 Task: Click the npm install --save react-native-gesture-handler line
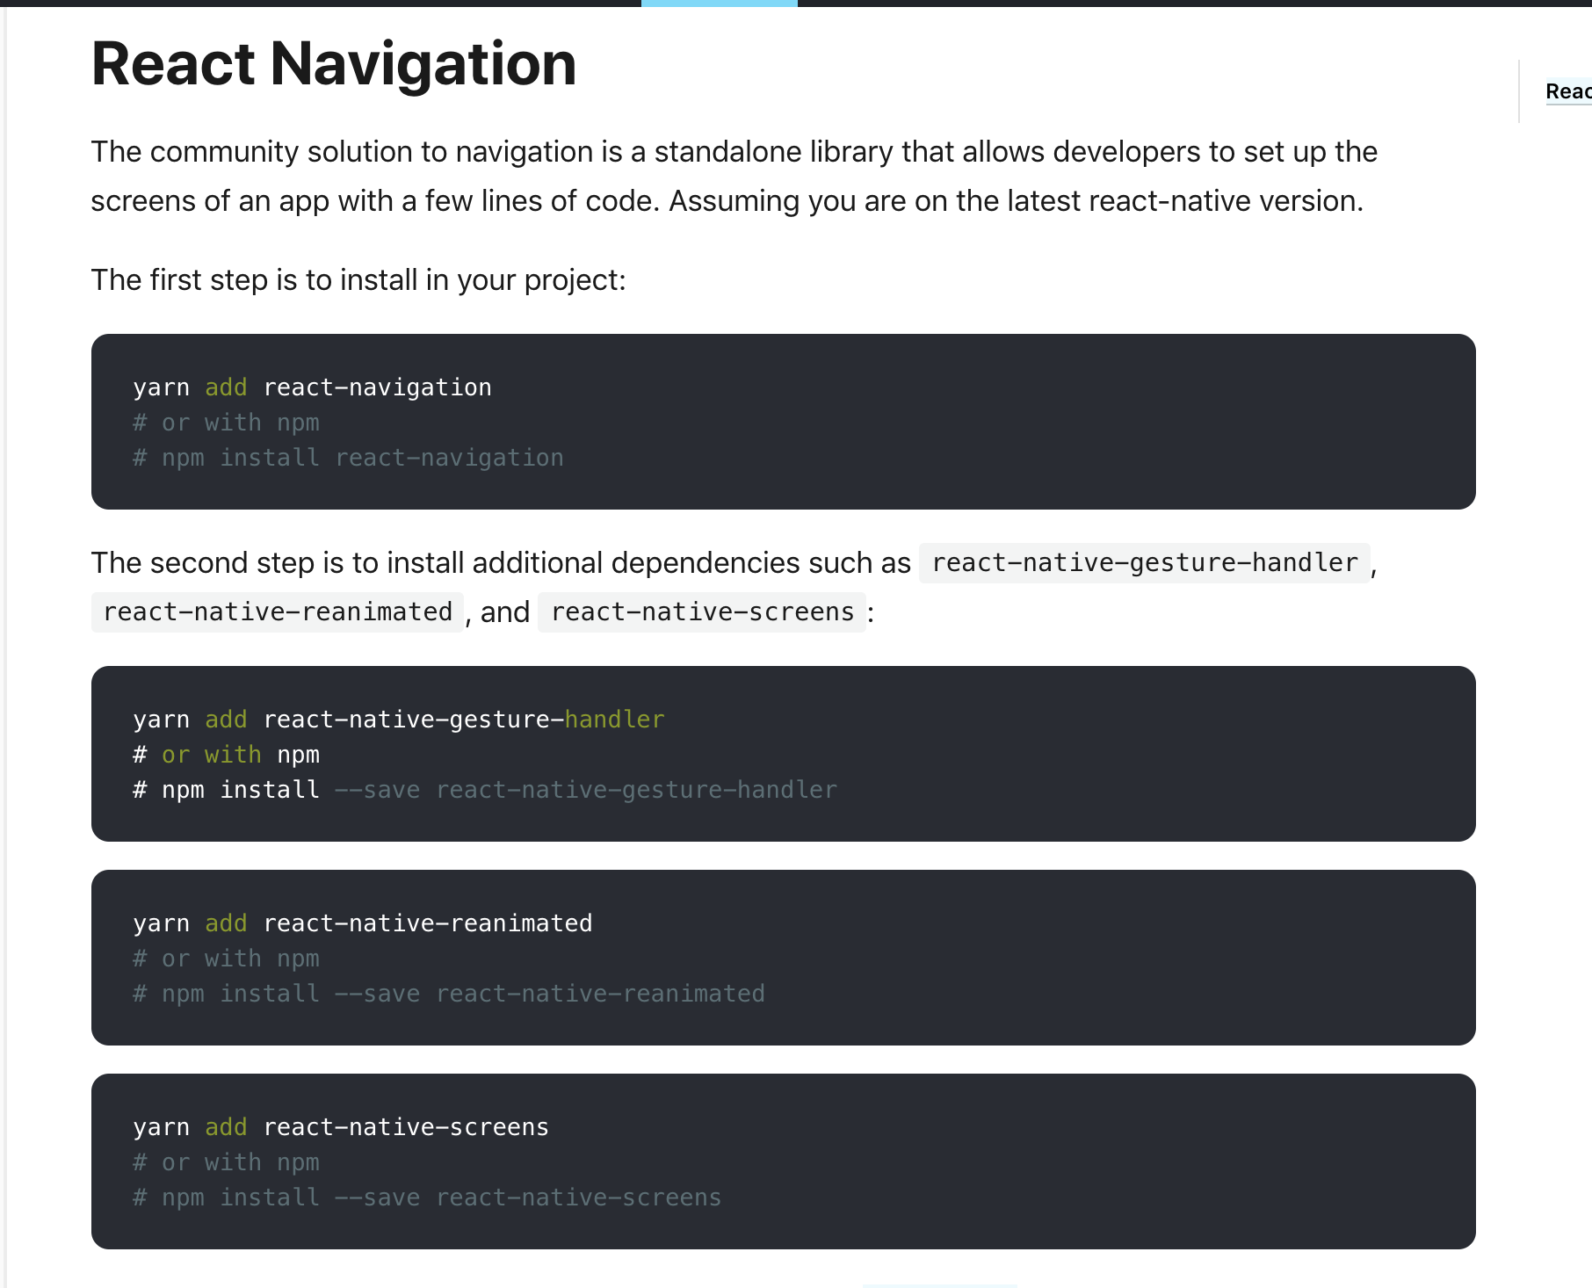[485, 790]
